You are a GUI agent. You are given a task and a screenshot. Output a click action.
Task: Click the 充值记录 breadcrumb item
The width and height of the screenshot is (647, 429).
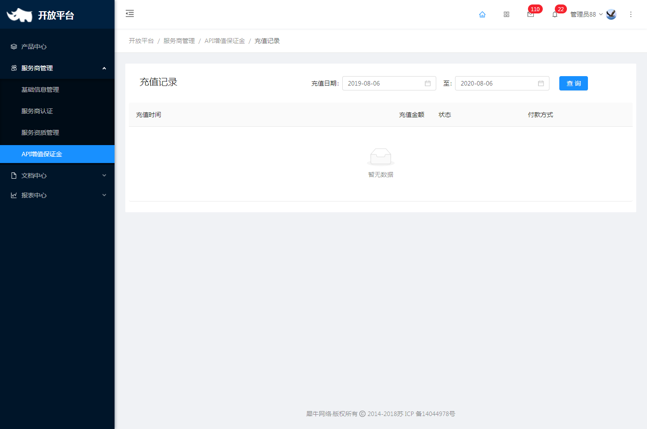[267, 41]
